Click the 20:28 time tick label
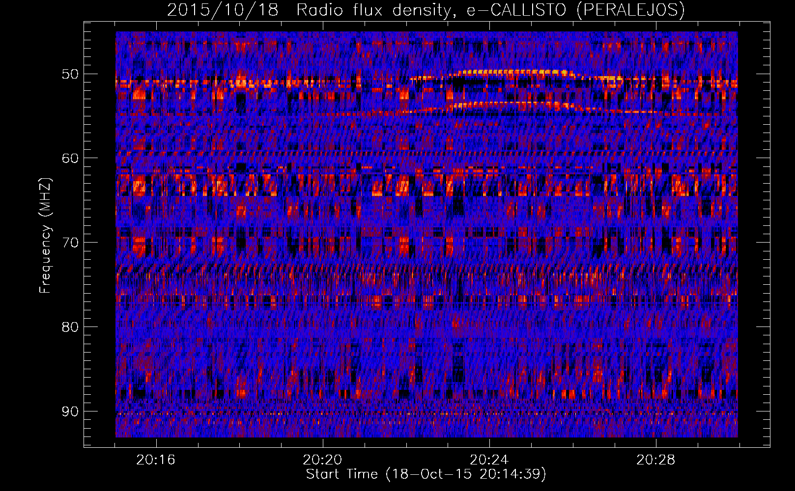Screen dimensions: 795x491 655,460
